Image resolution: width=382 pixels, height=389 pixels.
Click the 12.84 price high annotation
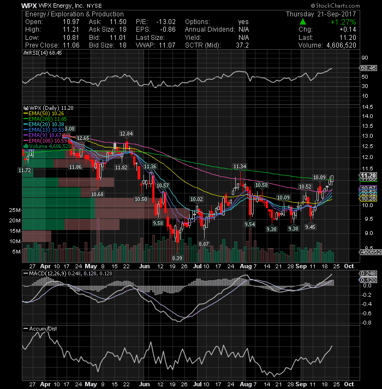(127, 134)
